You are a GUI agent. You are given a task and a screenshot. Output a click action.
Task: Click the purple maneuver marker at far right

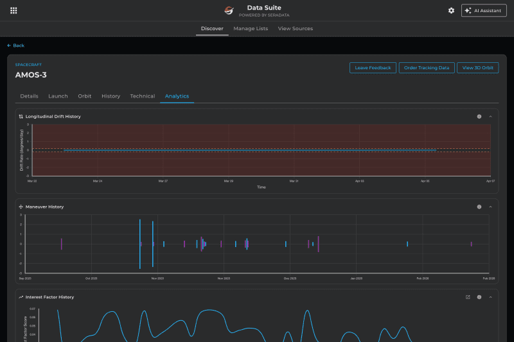point(472,244)
